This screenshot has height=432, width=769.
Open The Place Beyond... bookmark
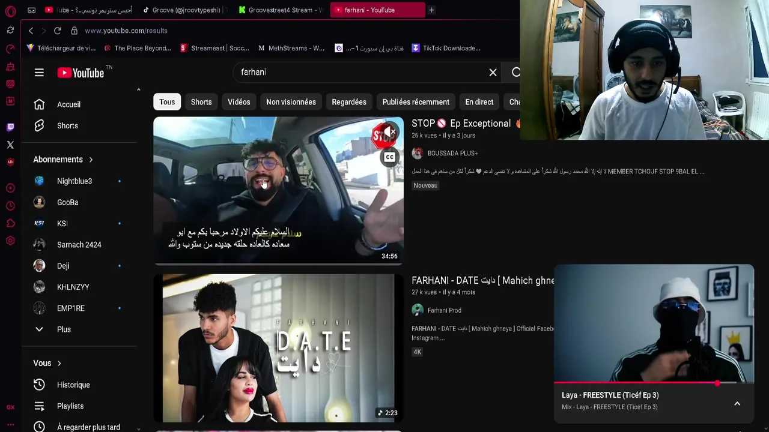click(138, 48)
